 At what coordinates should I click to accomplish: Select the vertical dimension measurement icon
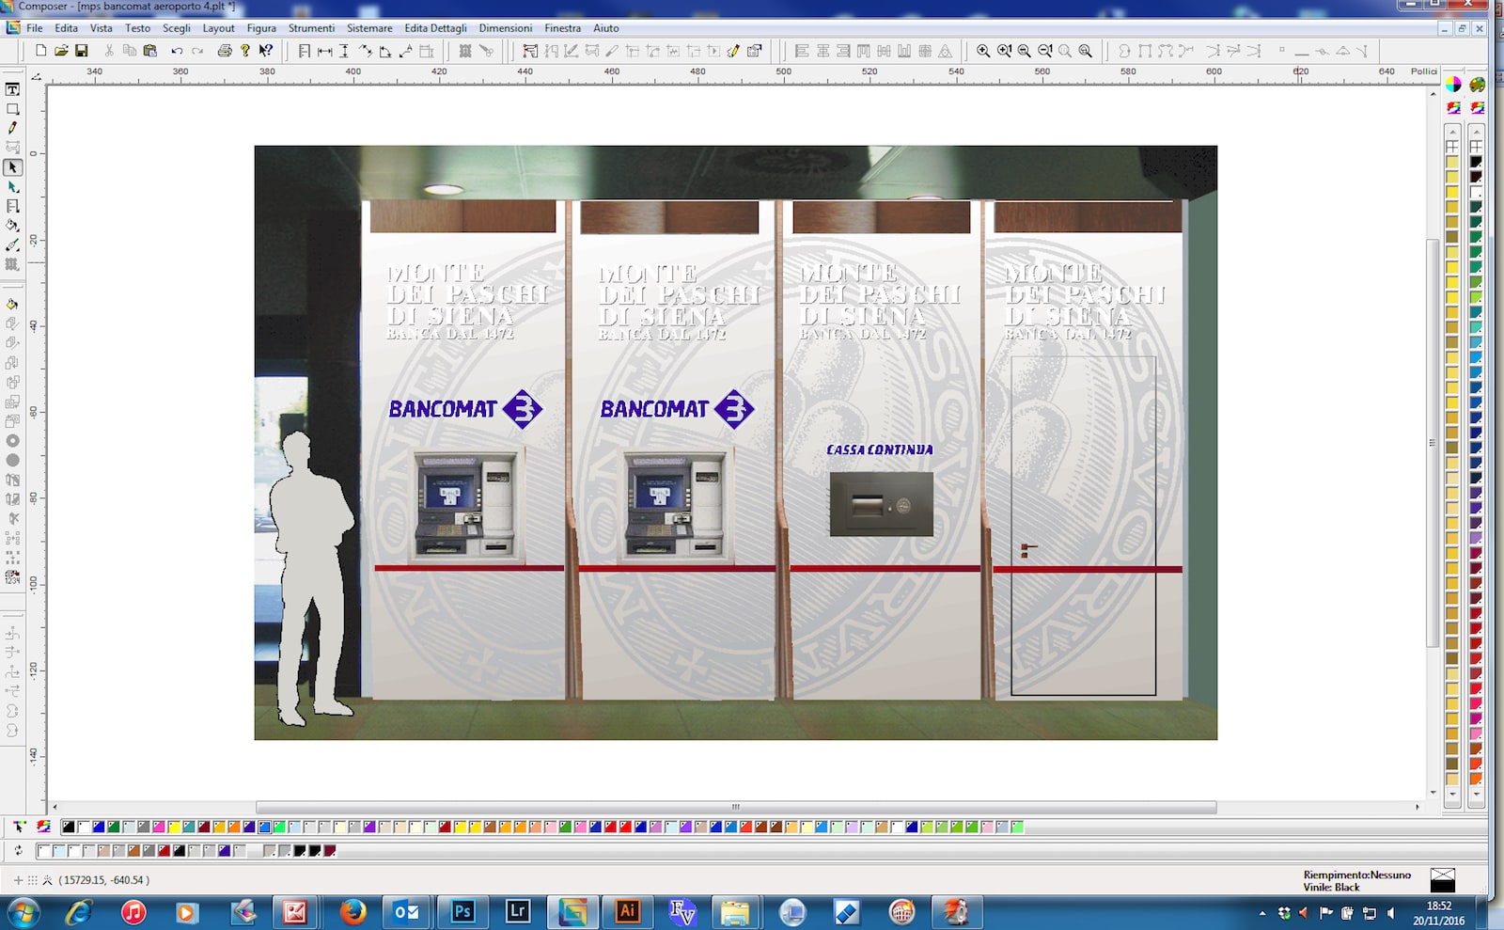pos(344,51)
